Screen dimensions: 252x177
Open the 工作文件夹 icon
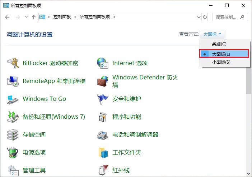pyautogui.click(x=103, y=153)
